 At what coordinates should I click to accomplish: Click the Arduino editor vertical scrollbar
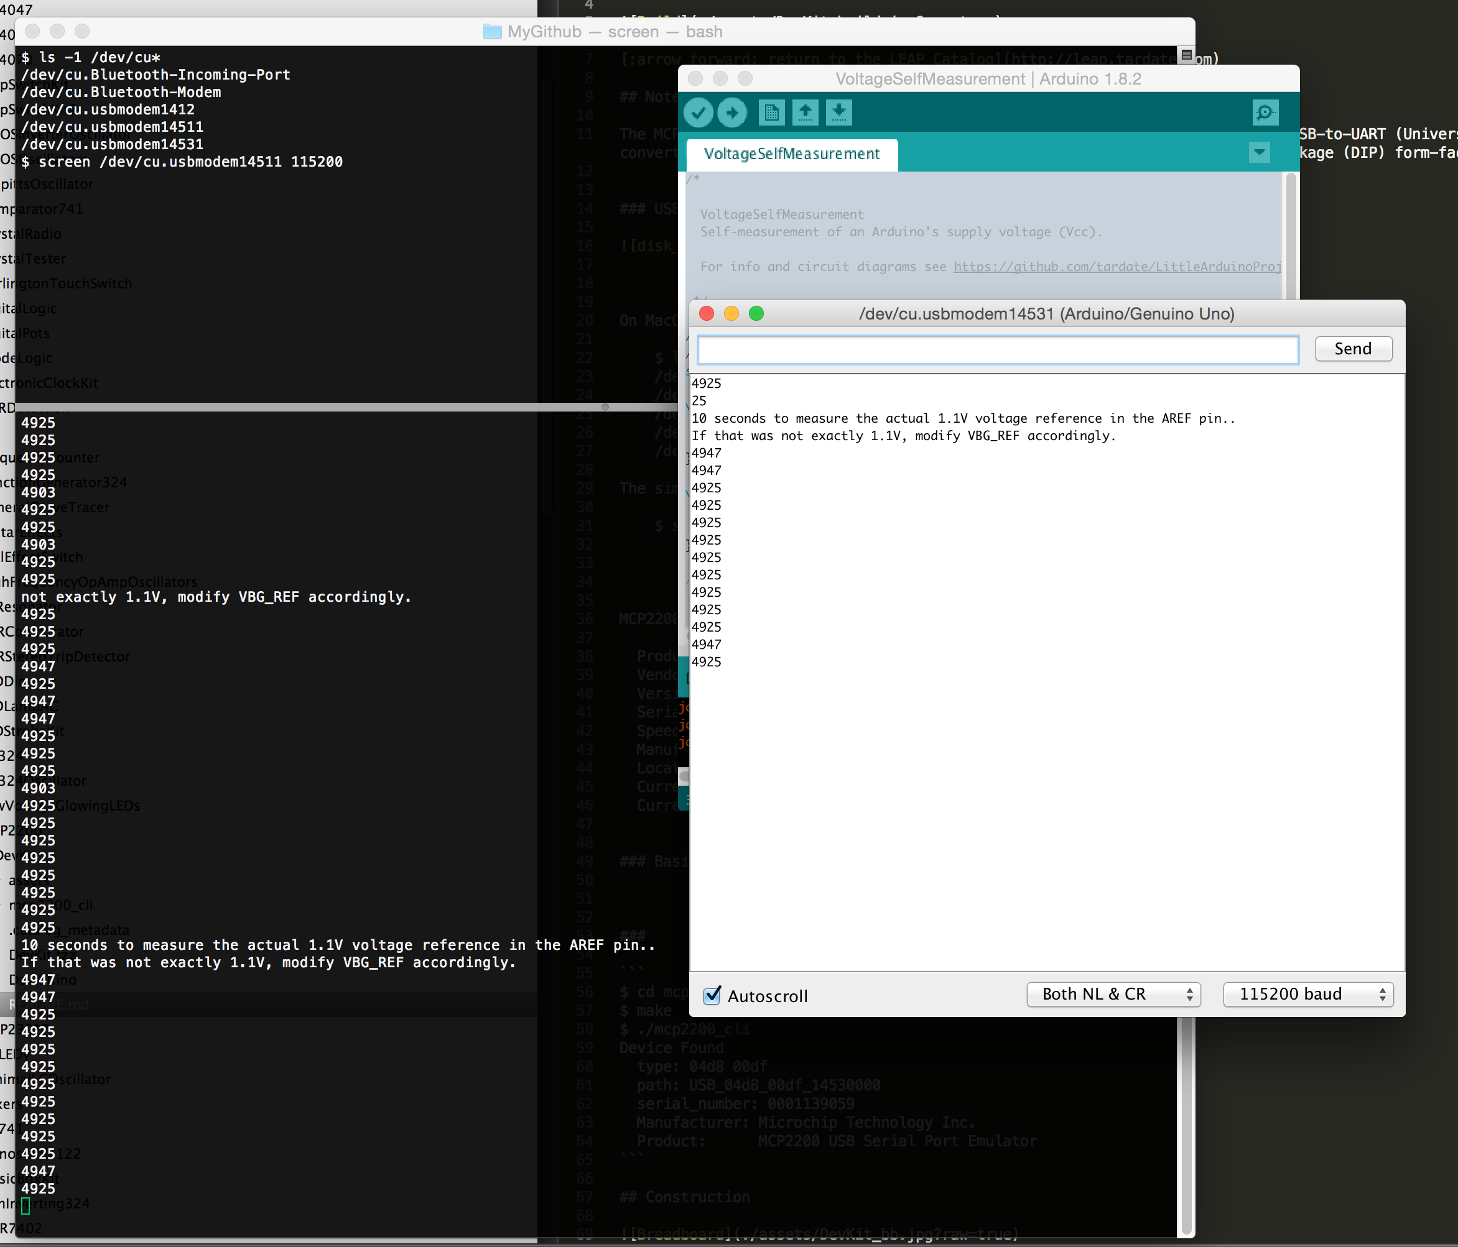click(1291, 235)
